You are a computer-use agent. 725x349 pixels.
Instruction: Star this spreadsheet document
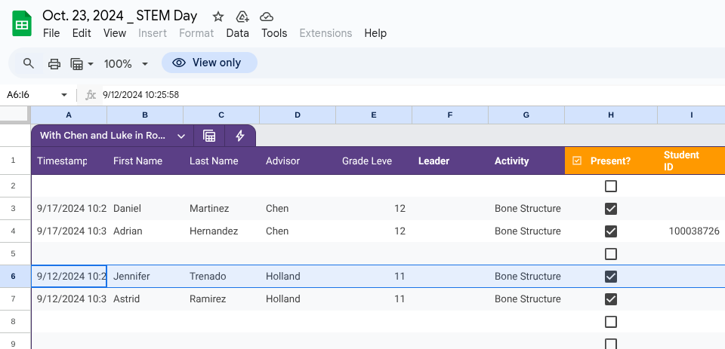coord(218,17)
